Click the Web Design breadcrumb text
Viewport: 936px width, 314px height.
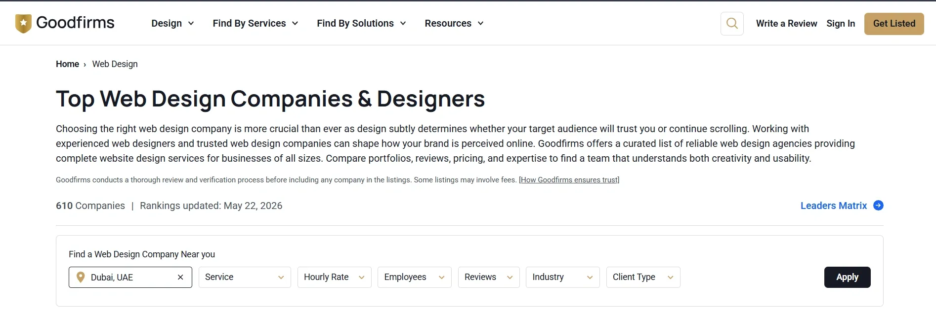[x=115, y=64]
